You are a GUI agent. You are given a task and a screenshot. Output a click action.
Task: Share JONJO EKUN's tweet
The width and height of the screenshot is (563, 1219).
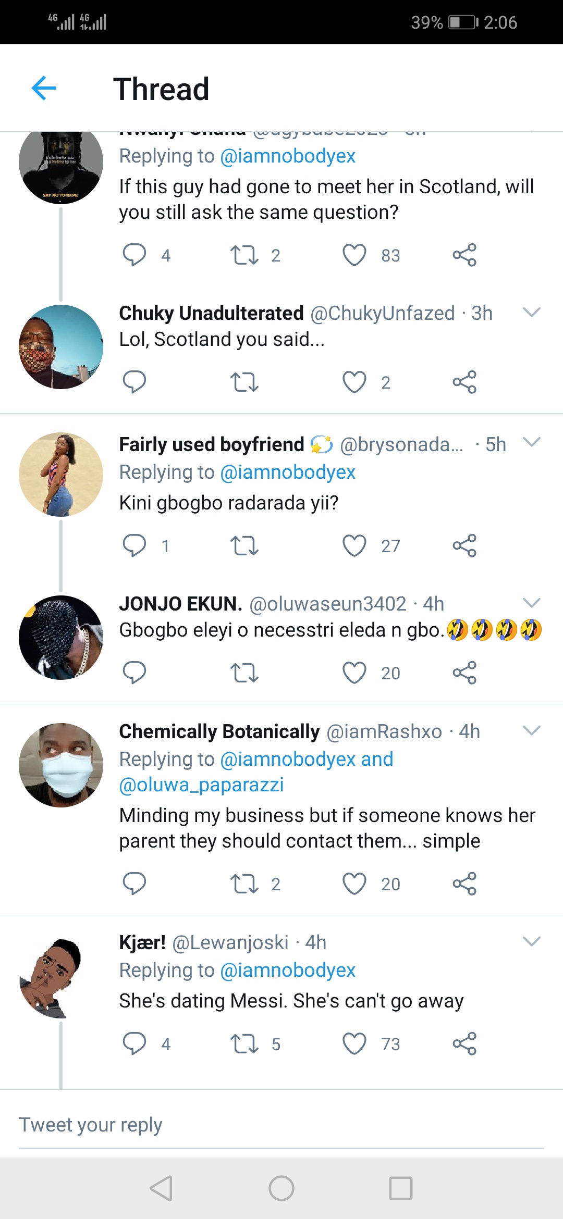coord(464,673)
